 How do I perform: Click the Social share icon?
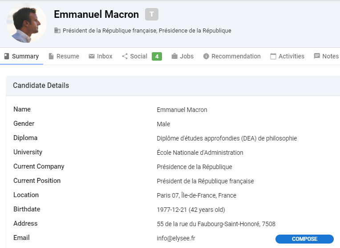(125, 56)
